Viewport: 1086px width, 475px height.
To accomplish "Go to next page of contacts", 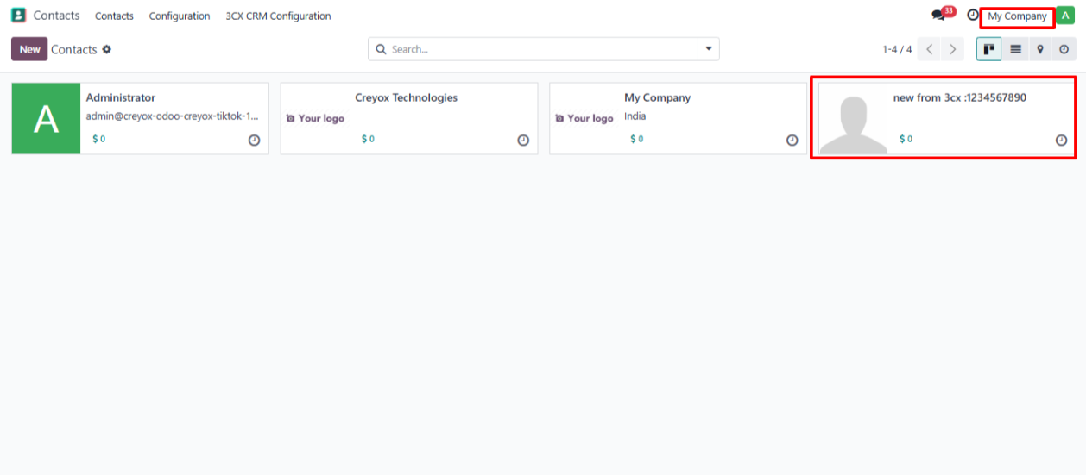I will [x=952, y=49].
